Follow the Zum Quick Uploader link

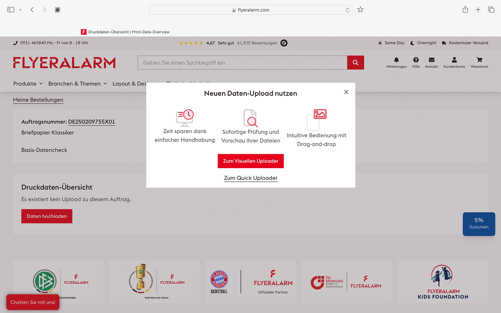point(250,178)
